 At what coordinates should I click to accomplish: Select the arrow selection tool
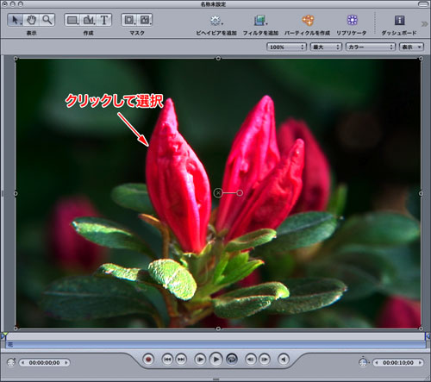coord(15,20)
